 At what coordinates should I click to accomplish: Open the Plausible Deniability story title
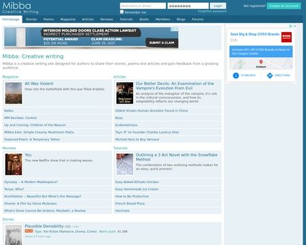pyautogui.click(x=44, y=226)
